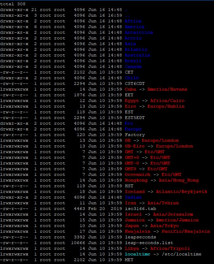Image resolution: width=214 pixels, height=264 pixels.
Task: Select the CST6CDT file name
Action: click(135, 83)
